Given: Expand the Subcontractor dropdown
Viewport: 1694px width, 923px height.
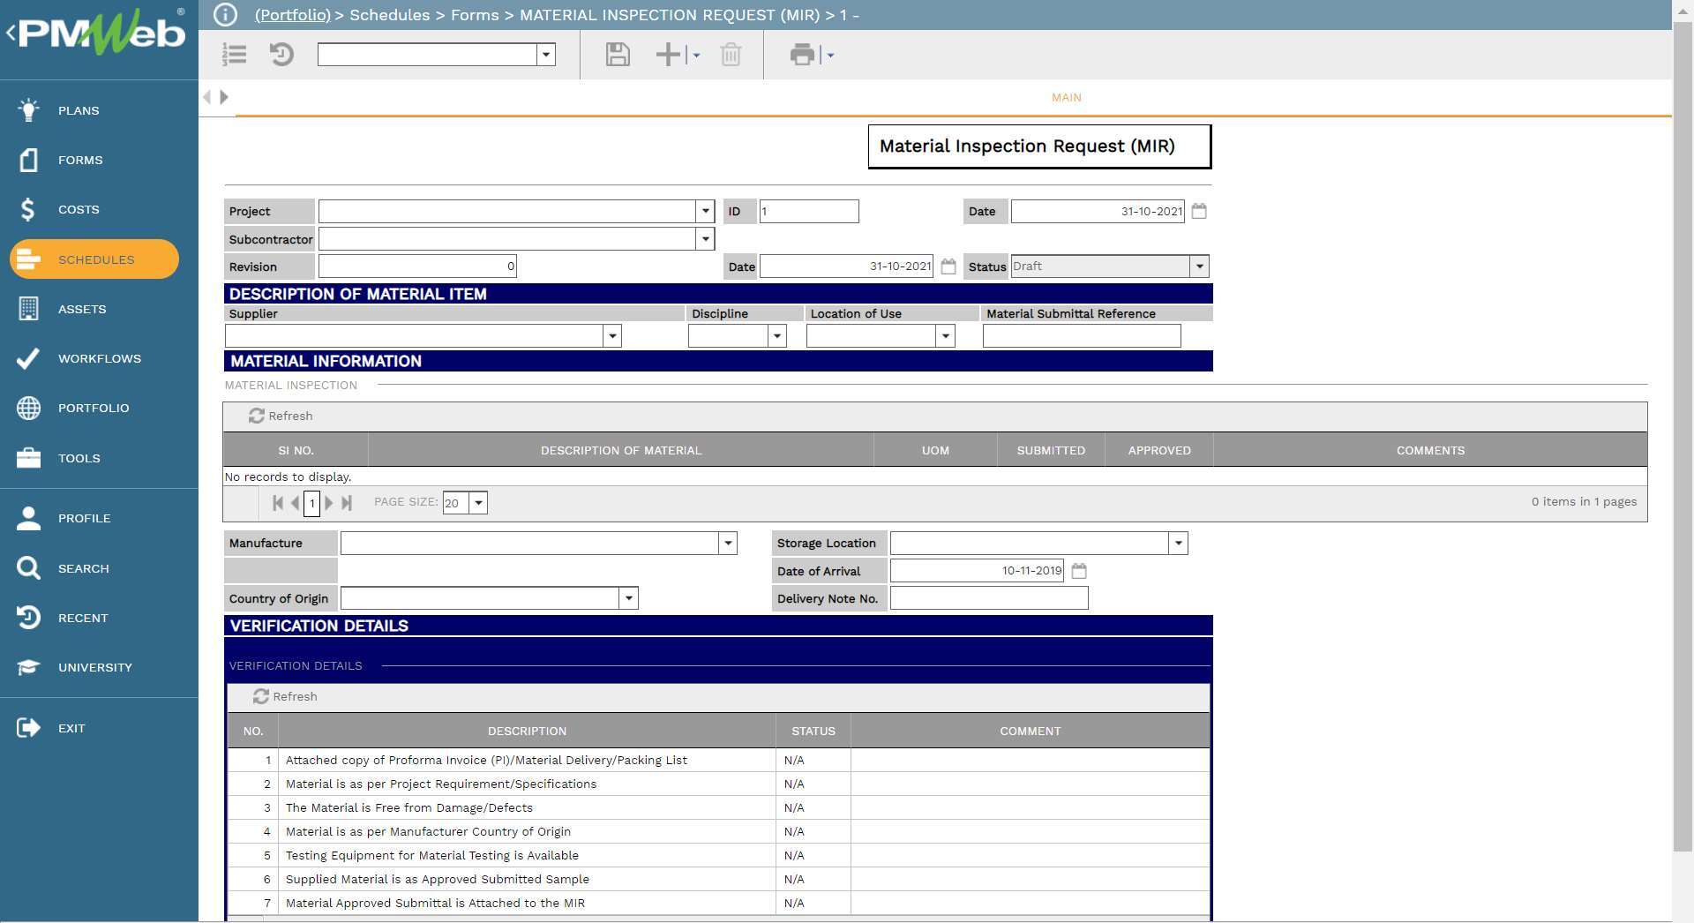Looking at the screenshot, I should 705,238.
